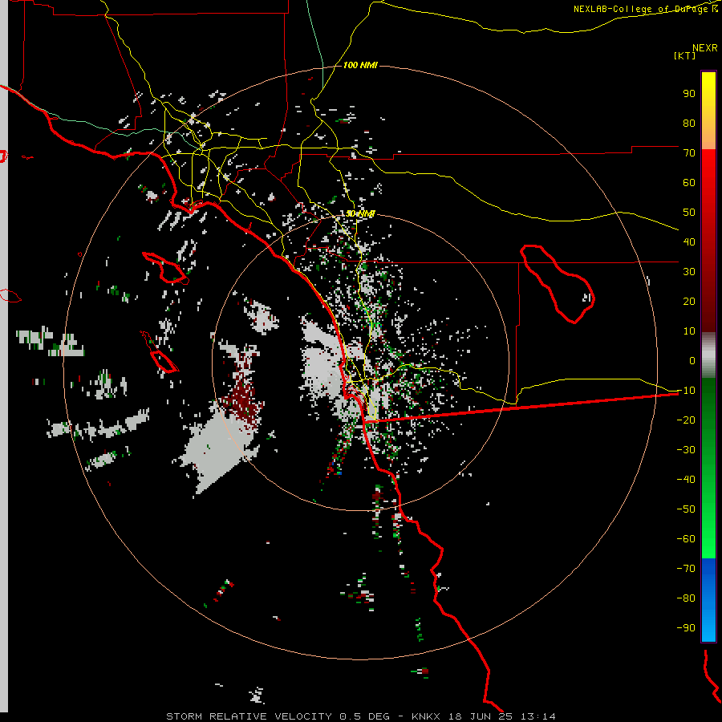The height and width of the screenshot is (722, 722).
Task: Select the -50 scale value
Action: tap(686, 509)
